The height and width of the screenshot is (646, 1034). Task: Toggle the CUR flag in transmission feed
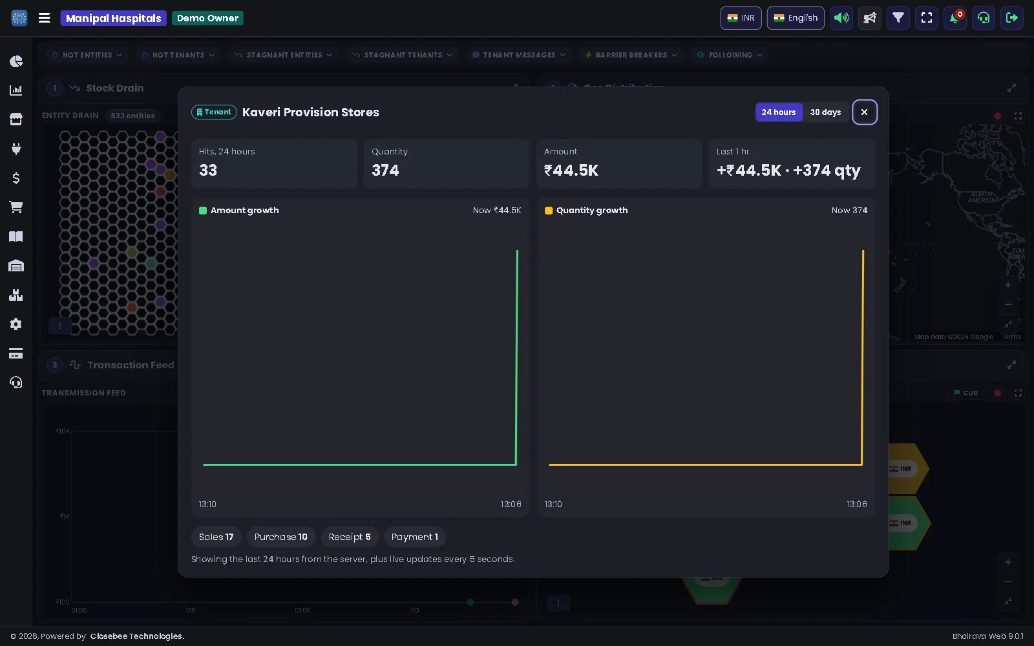(965, 393)
